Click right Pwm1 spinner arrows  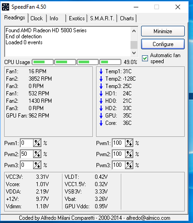tap(129, 143)
